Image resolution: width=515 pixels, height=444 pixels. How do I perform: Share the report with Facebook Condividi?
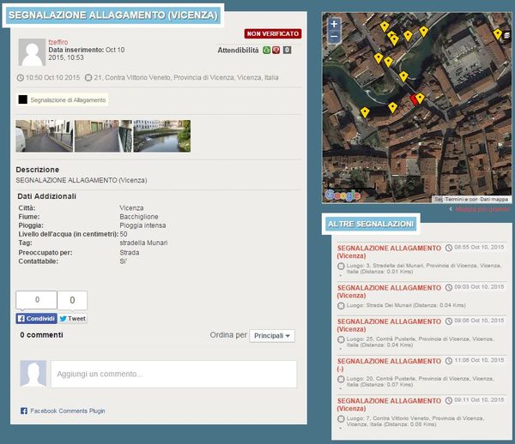click(36, 318)
